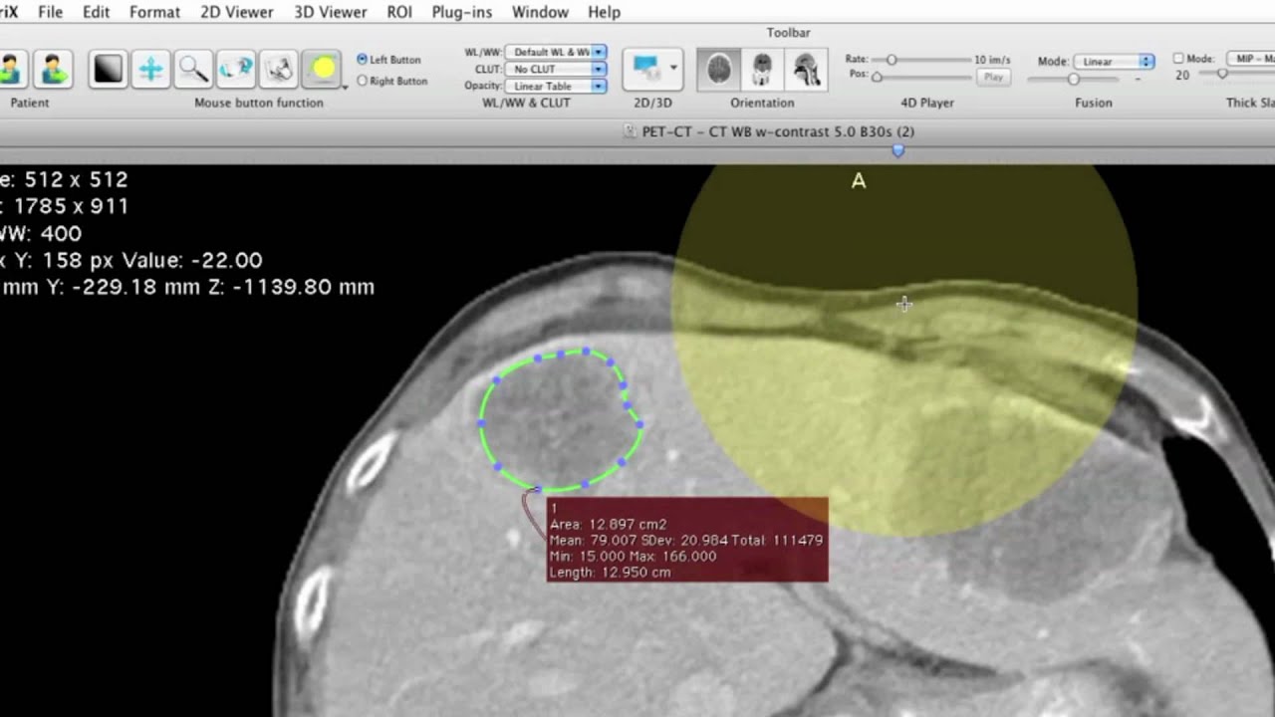Open the ROI menu
The width and height of the screenshot is (1275, 717).
399,12
